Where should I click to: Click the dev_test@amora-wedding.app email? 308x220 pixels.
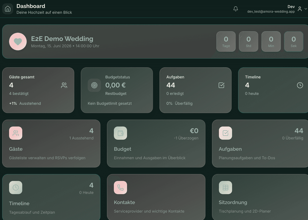tap(271, 12)
